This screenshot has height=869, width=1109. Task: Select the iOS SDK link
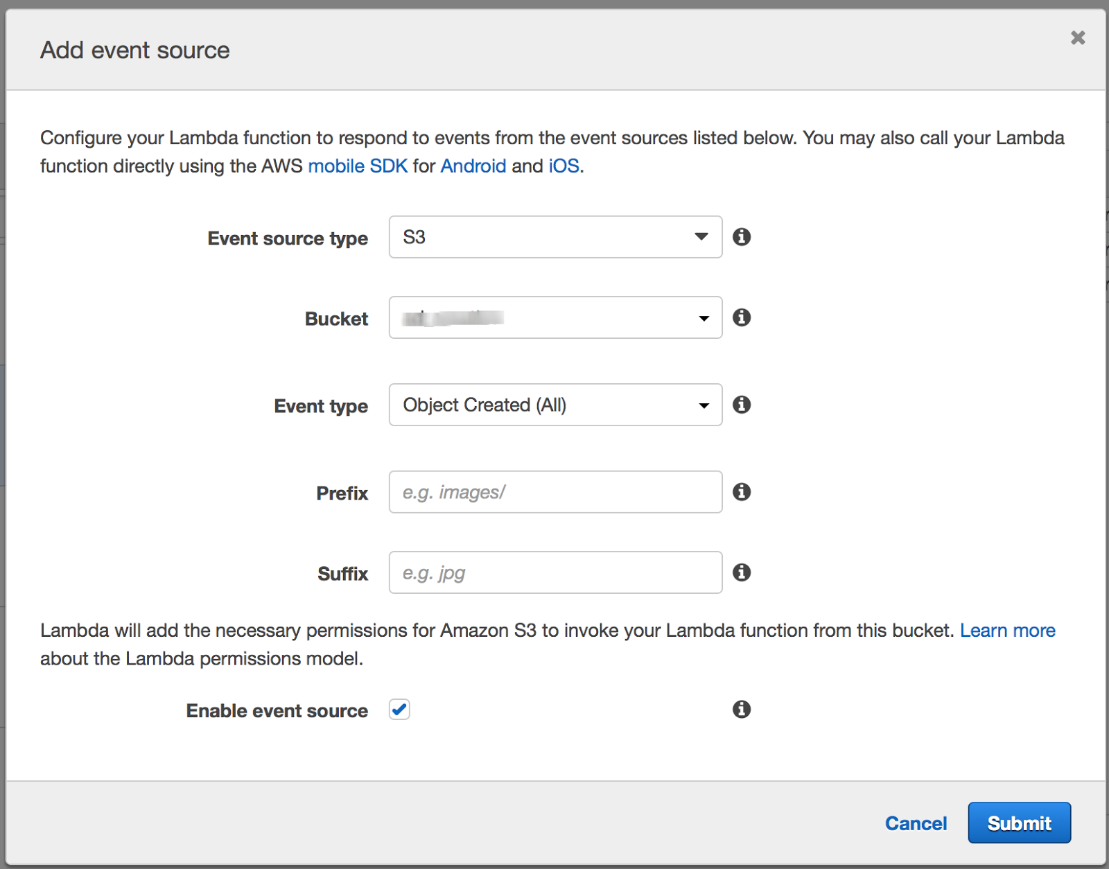pyautogui.click(x=564, y=166)
